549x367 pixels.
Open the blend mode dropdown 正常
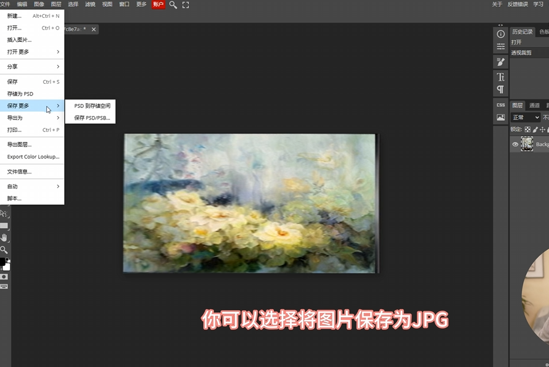pos(526,117)
